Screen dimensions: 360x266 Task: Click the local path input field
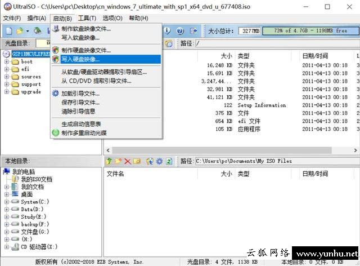pos(277,161)
